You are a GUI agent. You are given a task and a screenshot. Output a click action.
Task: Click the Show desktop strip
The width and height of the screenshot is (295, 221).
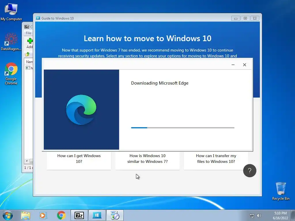(x=293, y=215)
